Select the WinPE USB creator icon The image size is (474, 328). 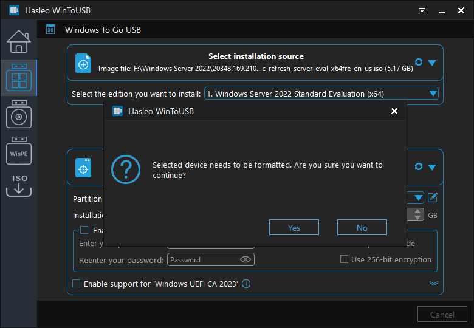(x=19, y=151)
